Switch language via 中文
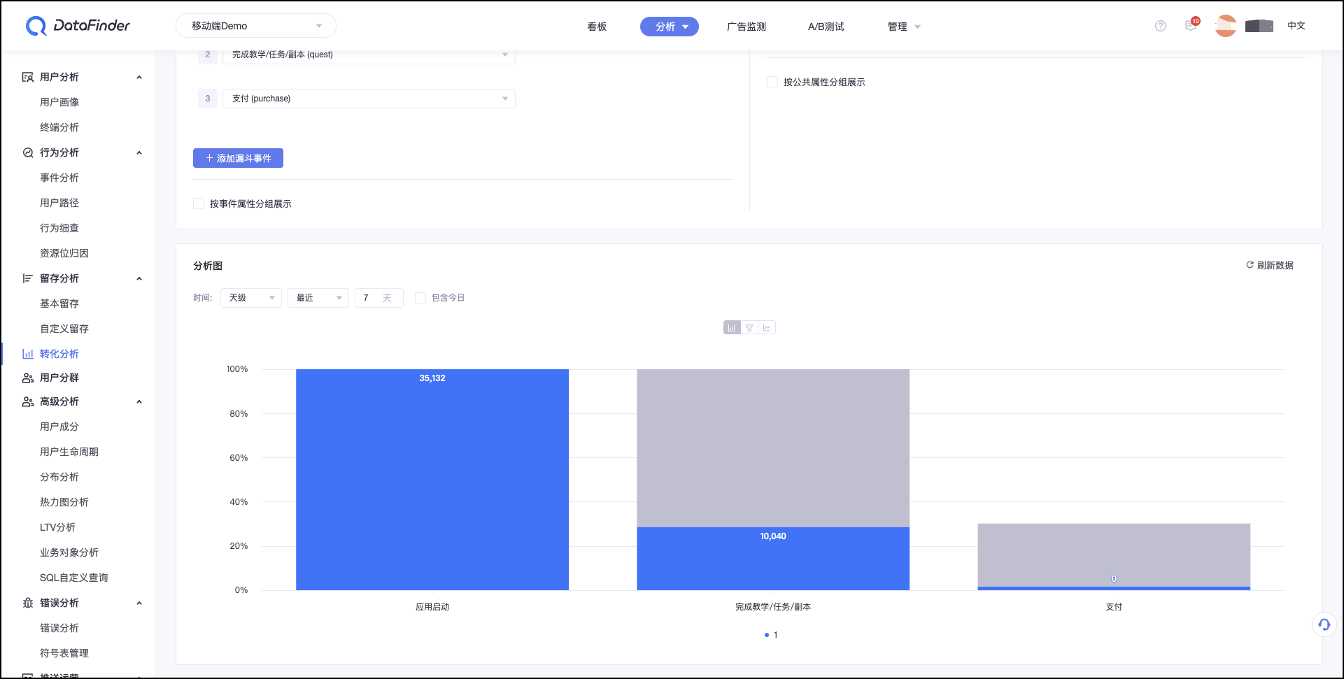Image resolution: width=1344 pixels, height=679 pixels. pyautogui.click(x=1296, y=26)
